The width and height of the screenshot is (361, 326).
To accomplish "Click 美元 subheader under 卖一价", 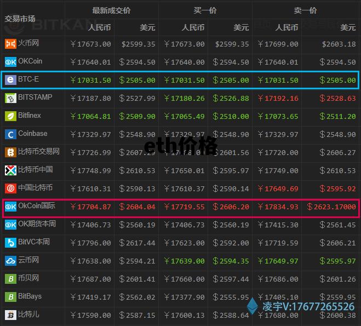I will click(x=348, y=27).
